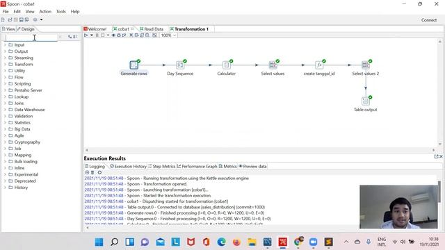Open log settings gear icon
Screen dimensions: 445x250
(99, 172)
